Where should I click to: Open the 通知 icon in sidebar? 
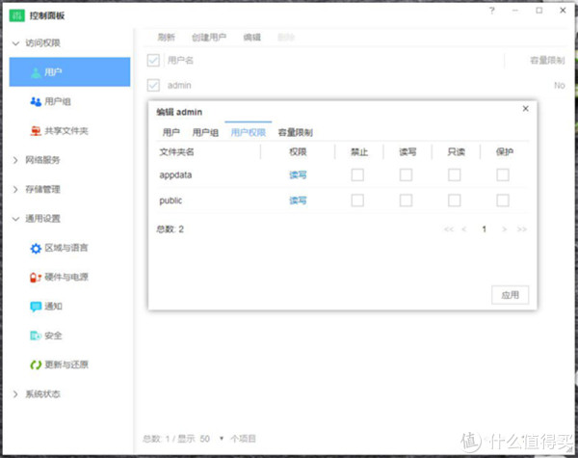(36, 307)
